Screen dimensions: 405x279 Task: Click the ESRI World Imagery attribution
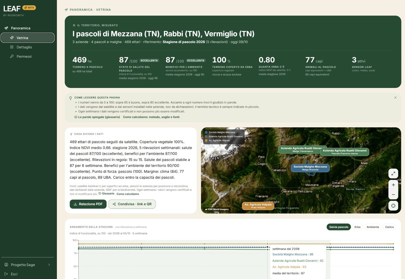[x=217, y=209]
